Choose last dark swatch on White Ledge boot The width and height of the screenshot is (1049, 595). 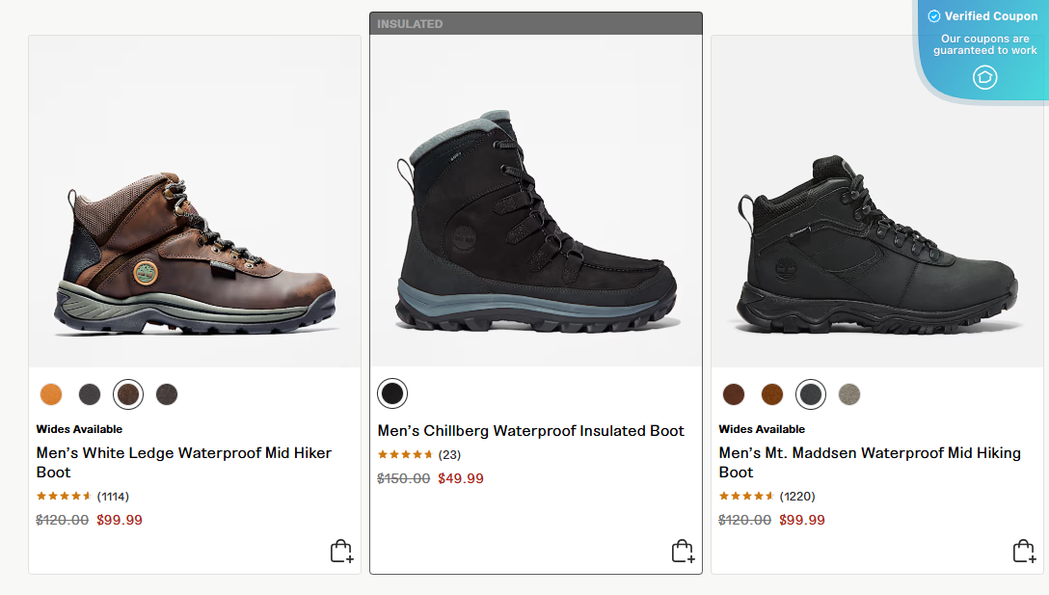(167, 393)
